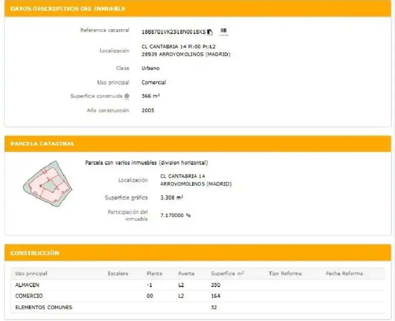The height and width of the screenshot is (321, 395).
Task: Select the ELEMENTOS COMUNES row label
Action: pos(44,307)
